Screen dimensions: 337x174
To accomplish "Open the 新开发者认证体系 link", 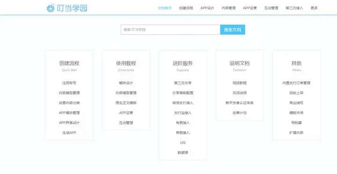I will coord(240,103).
